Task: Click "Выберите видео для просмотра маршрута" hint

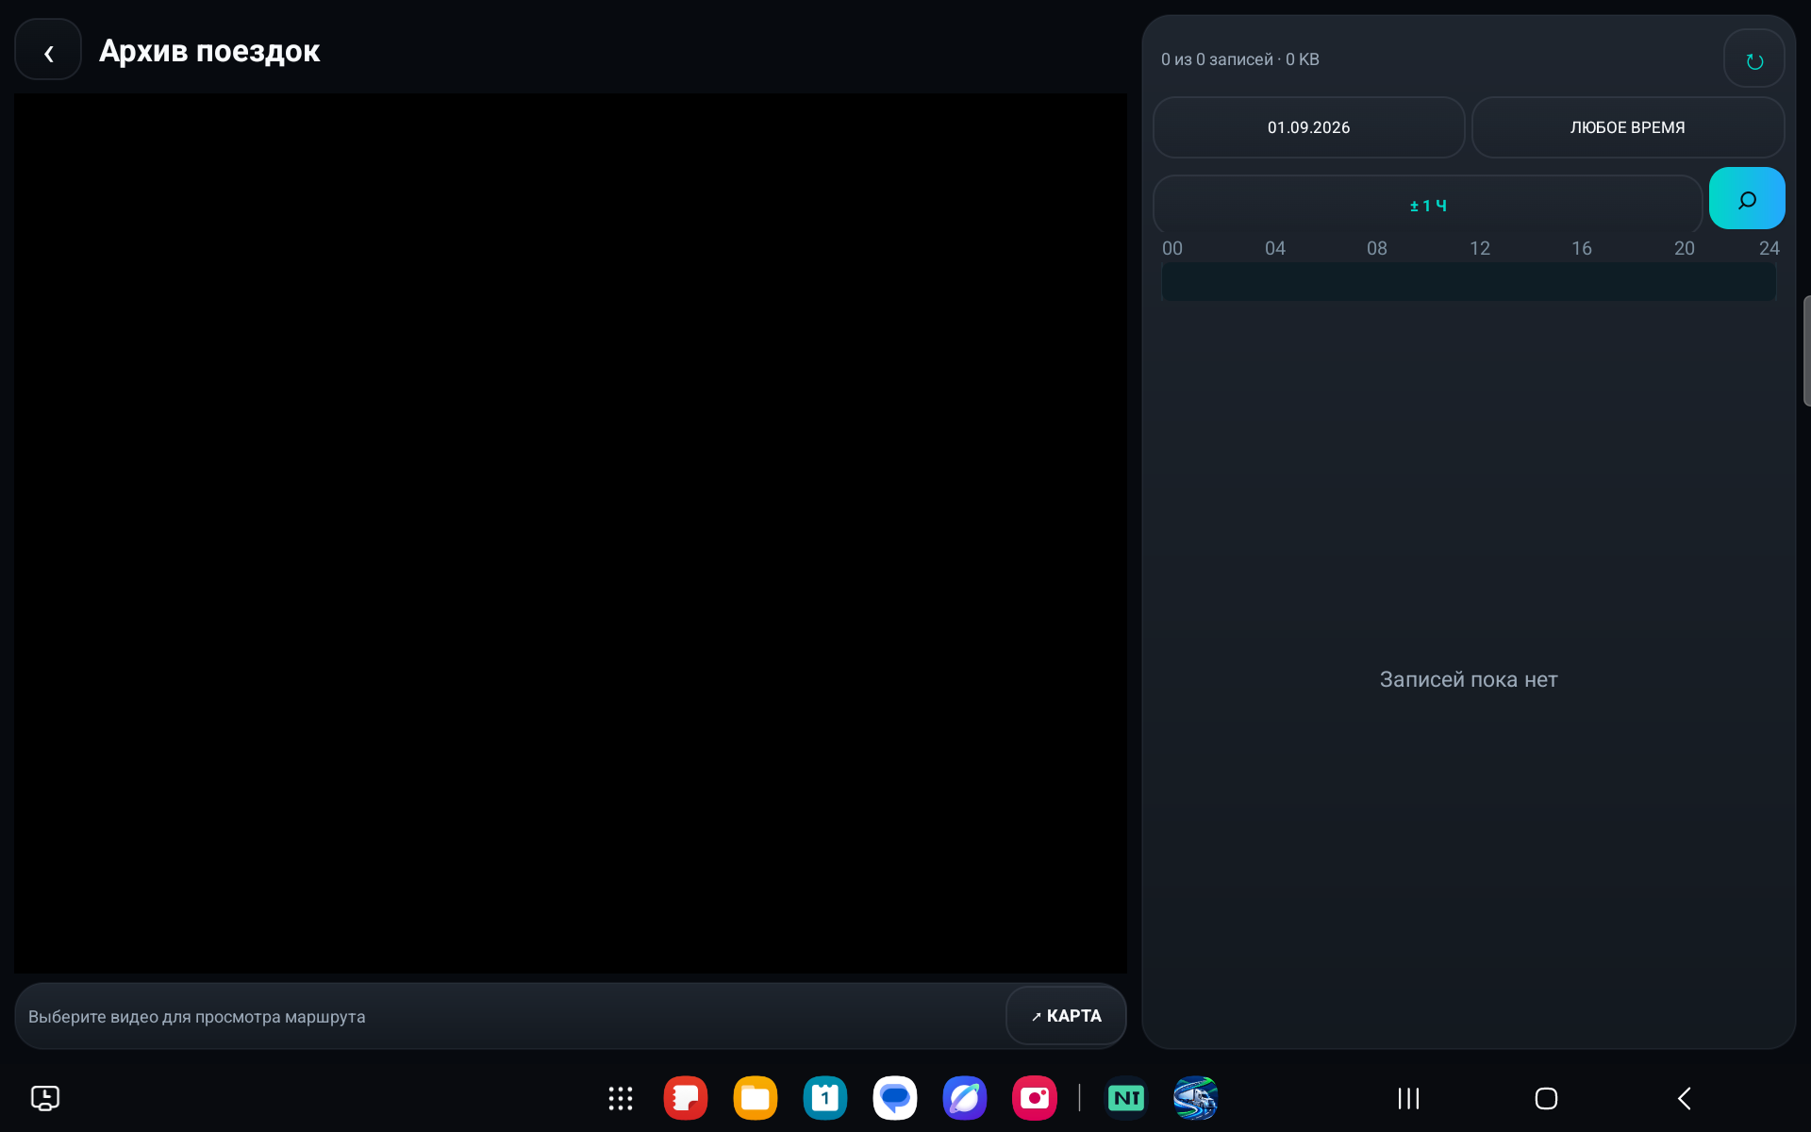Action: point(197,1017)
